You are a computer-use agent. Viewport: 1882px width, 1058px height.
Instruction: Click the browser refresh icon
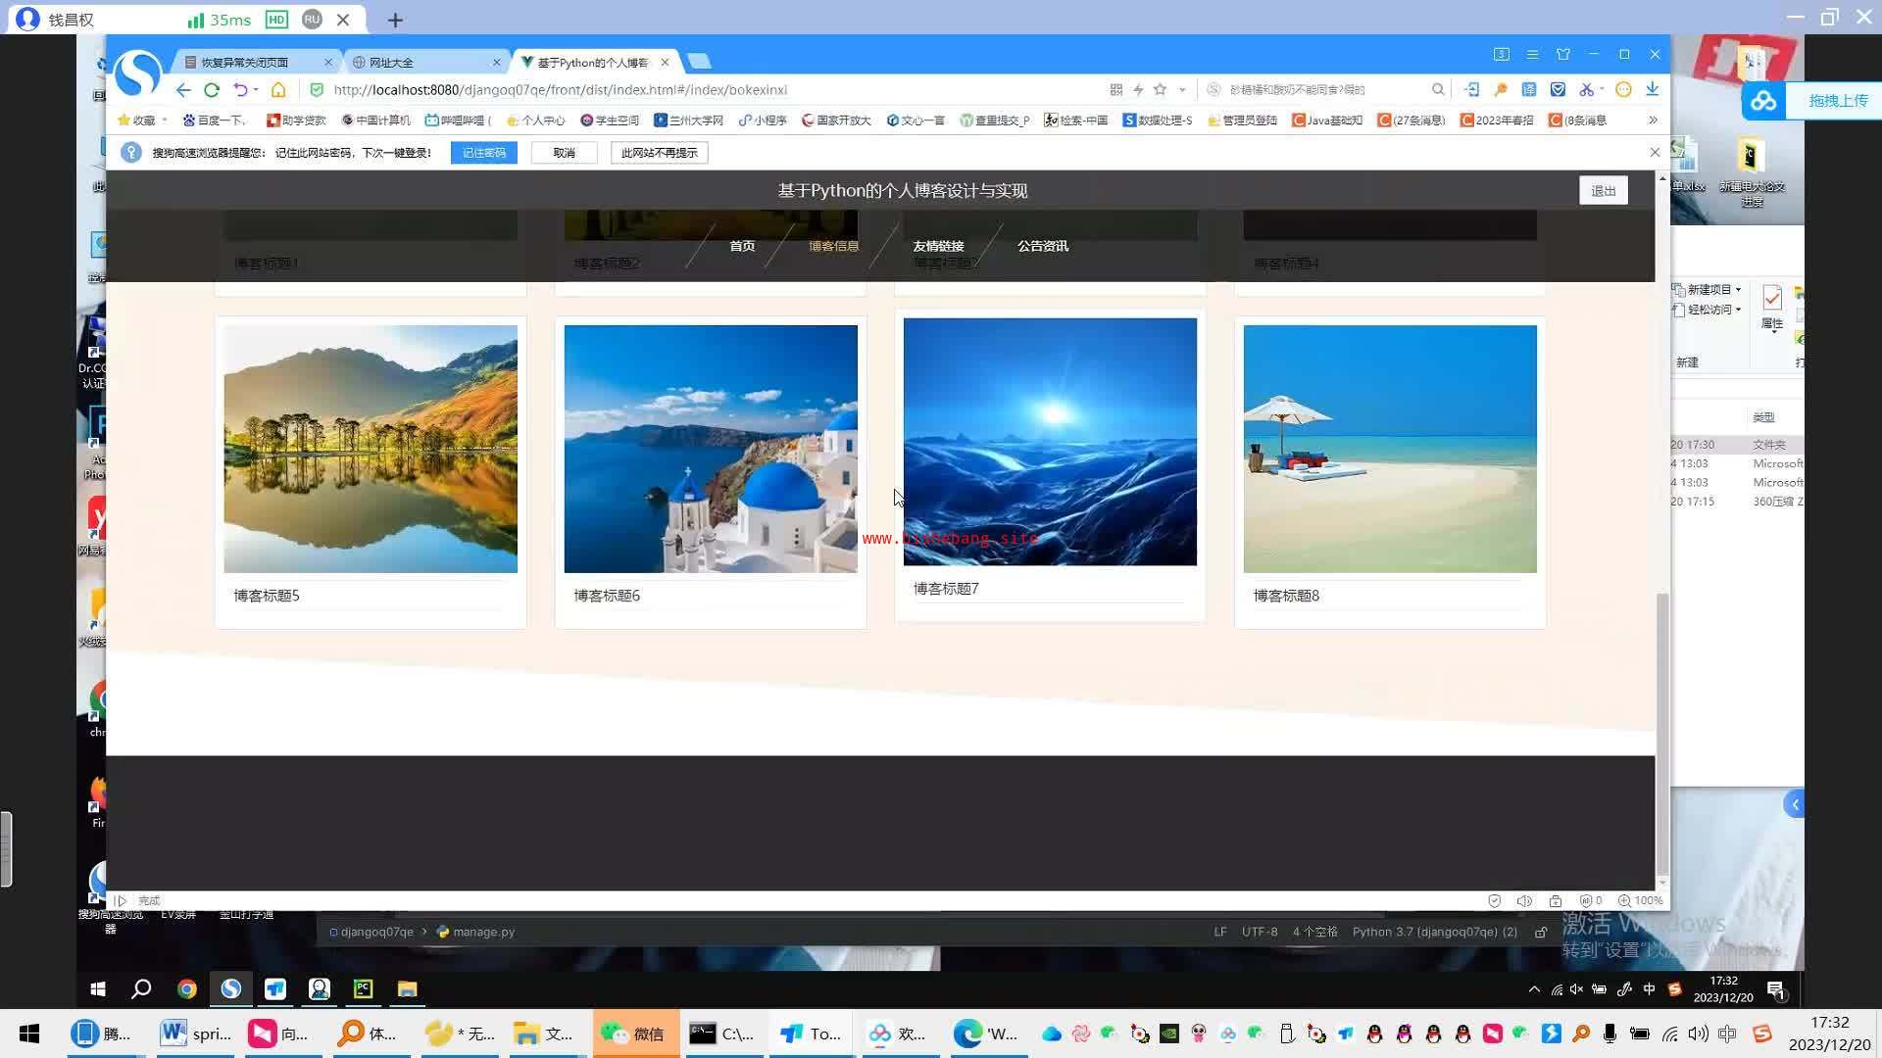tap(212, 89)
